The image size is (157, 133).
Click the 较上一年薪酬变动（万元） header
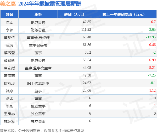(x=124, y=14)
